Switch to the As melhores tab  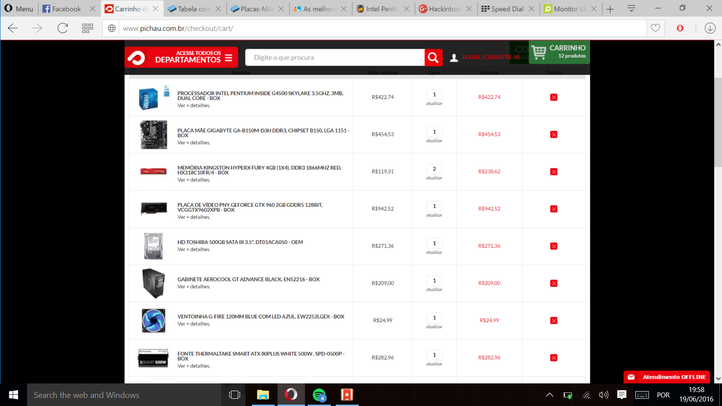coord(319,9)
